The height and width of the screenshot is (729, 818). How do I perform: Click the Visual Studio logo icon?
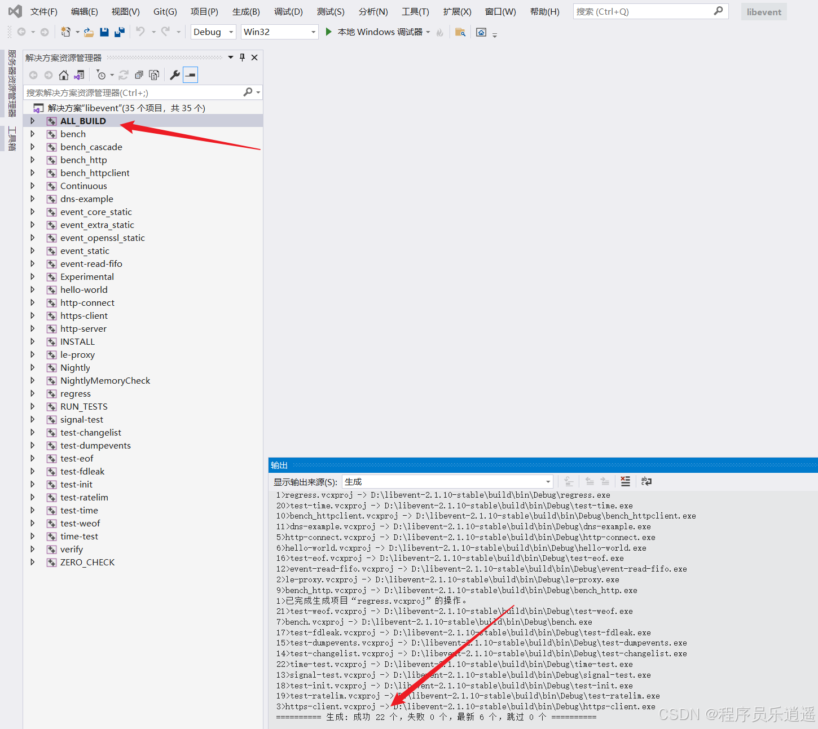[15, 11]
